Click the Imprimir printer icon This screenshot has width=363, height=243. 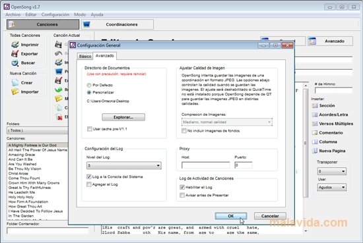click(x=15, y=45)
